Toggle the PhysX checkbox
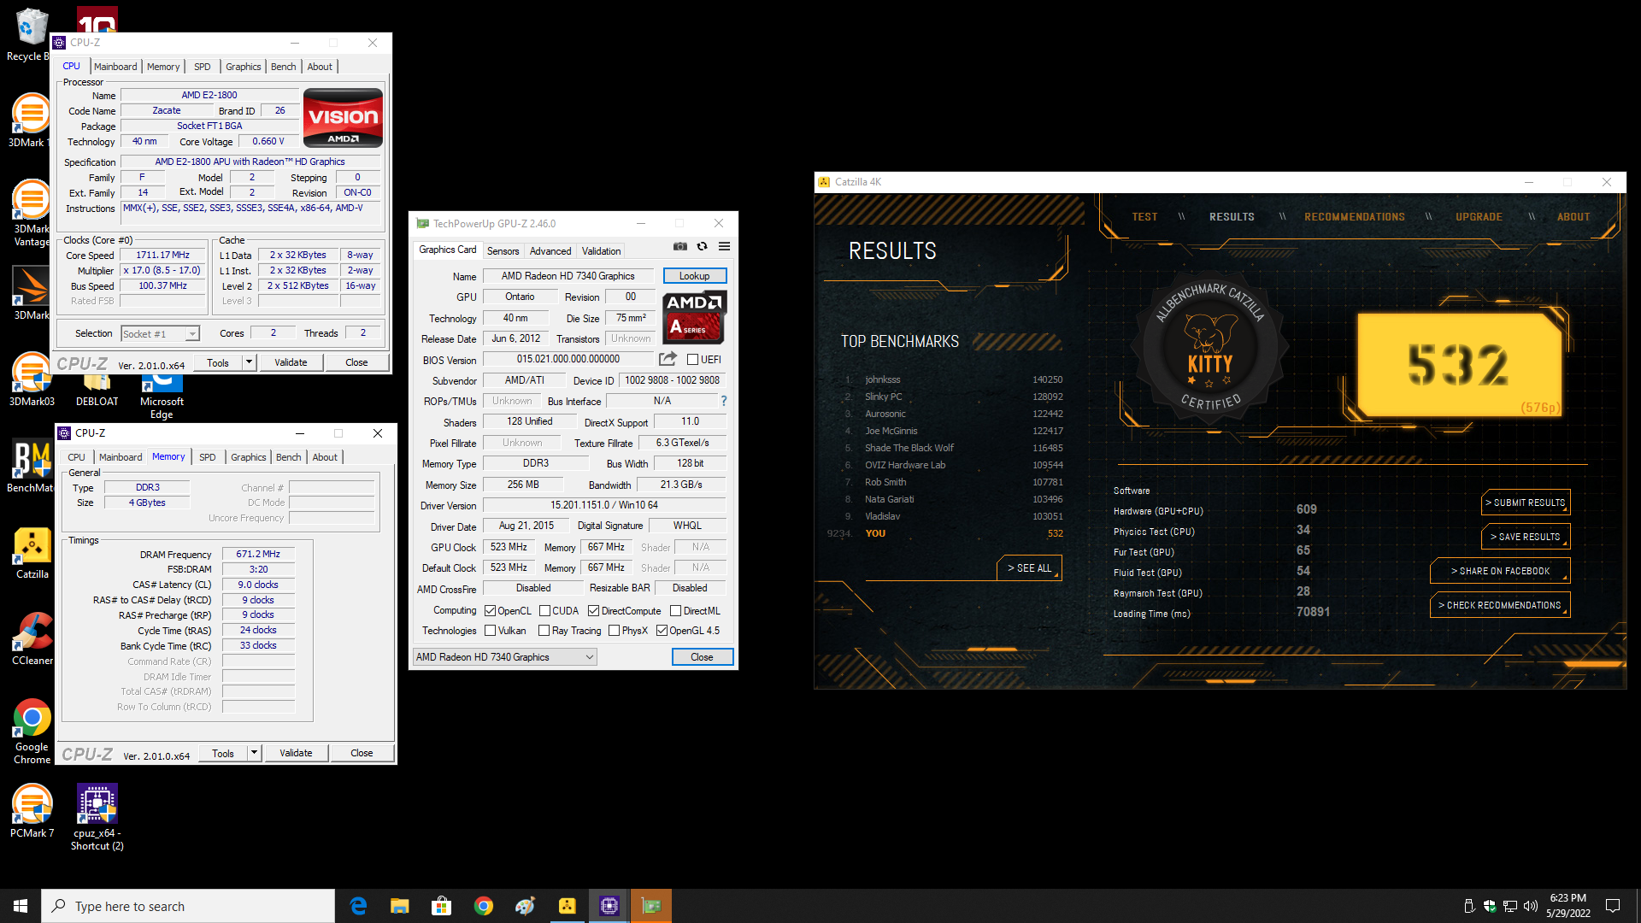The width and height of the screenshot is (1641, 923). pyautogui.click(x=614, y=631)
